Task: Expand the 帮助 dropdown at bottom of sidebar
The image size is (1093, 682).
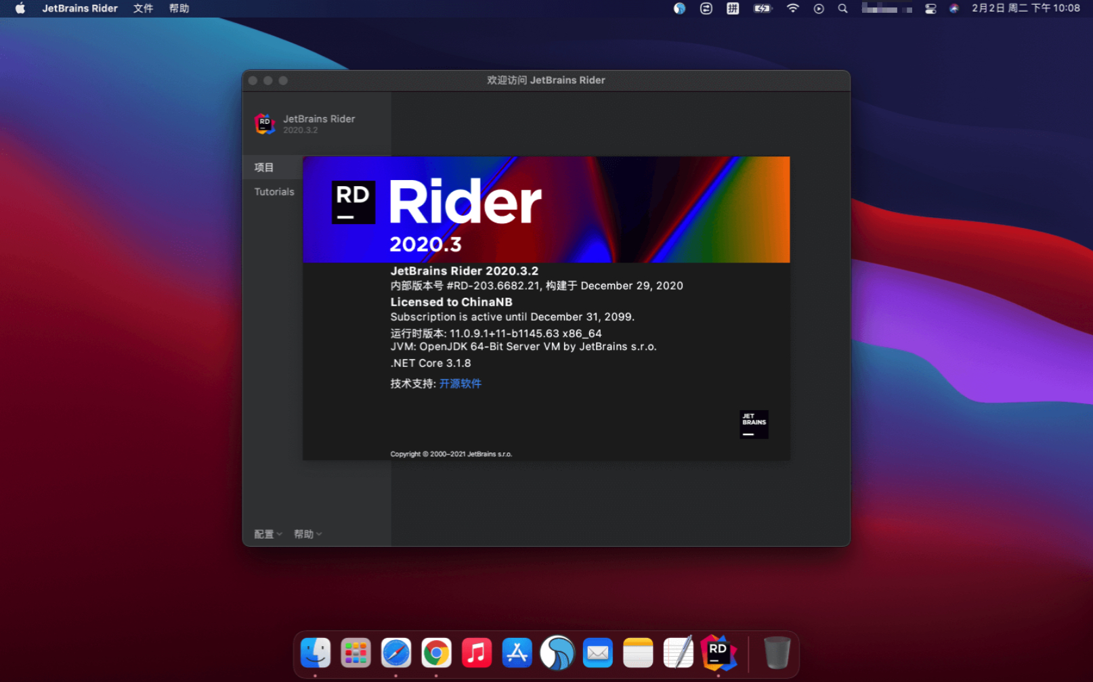Action: 307,534
